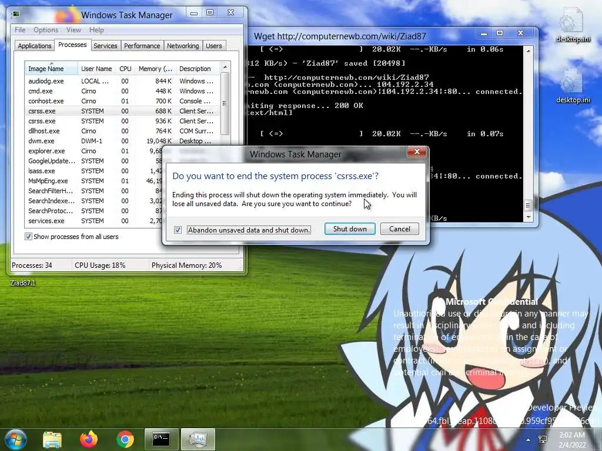Click the Cancel button in the dialog

tap(400, 229)
